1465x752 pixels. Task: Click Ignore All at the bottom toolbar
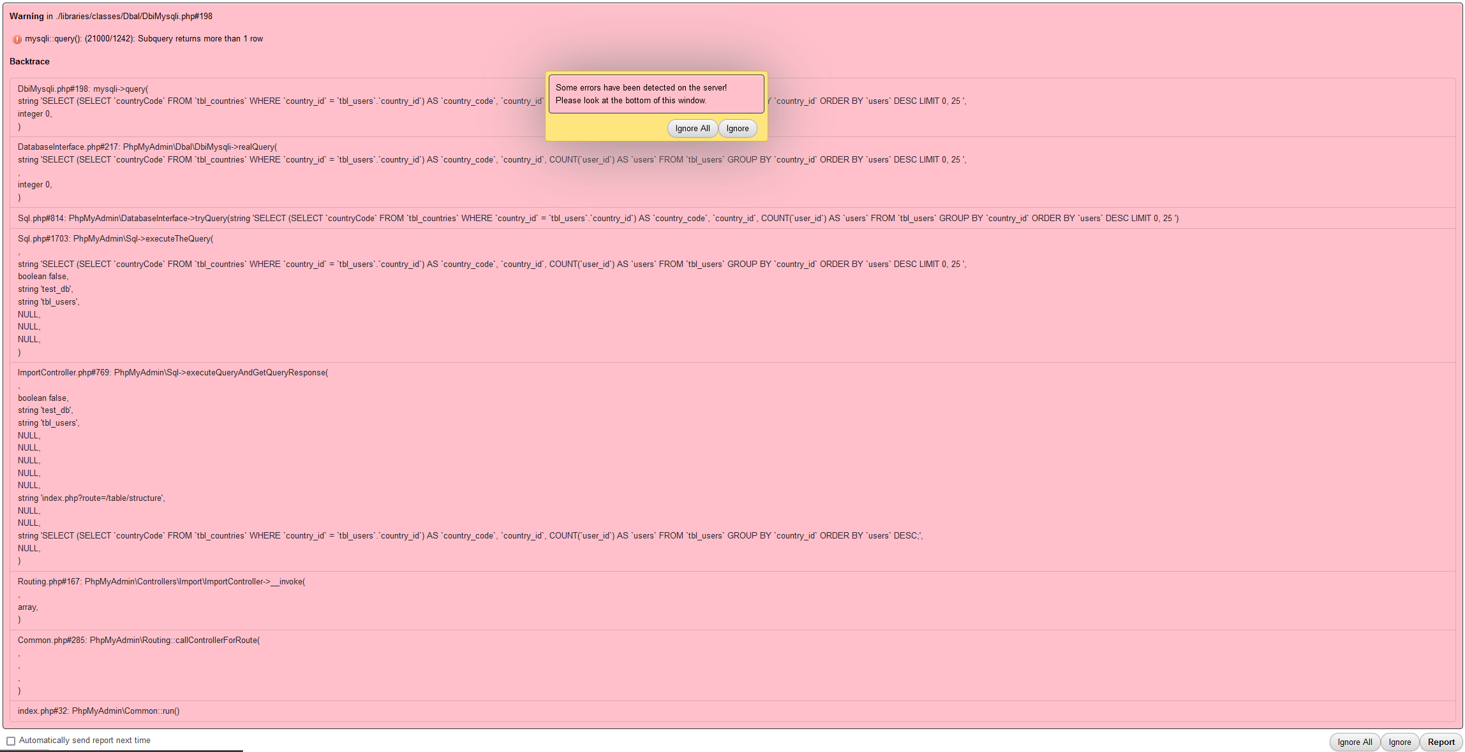1355,742
